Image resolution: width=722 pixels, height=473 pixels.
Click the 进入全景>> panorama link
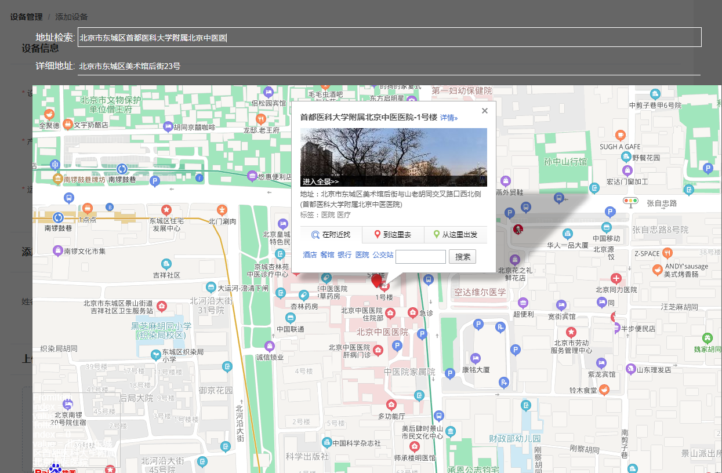coord(321,181)
